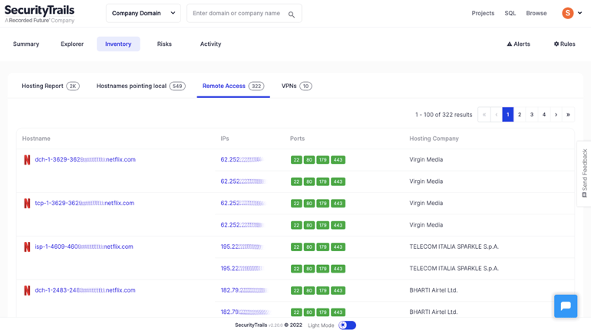Open first 195.22 IP in isp-1-4609 row
This screenshot has height=330, width=591.
pyautogui.click(x=241, y=247)
